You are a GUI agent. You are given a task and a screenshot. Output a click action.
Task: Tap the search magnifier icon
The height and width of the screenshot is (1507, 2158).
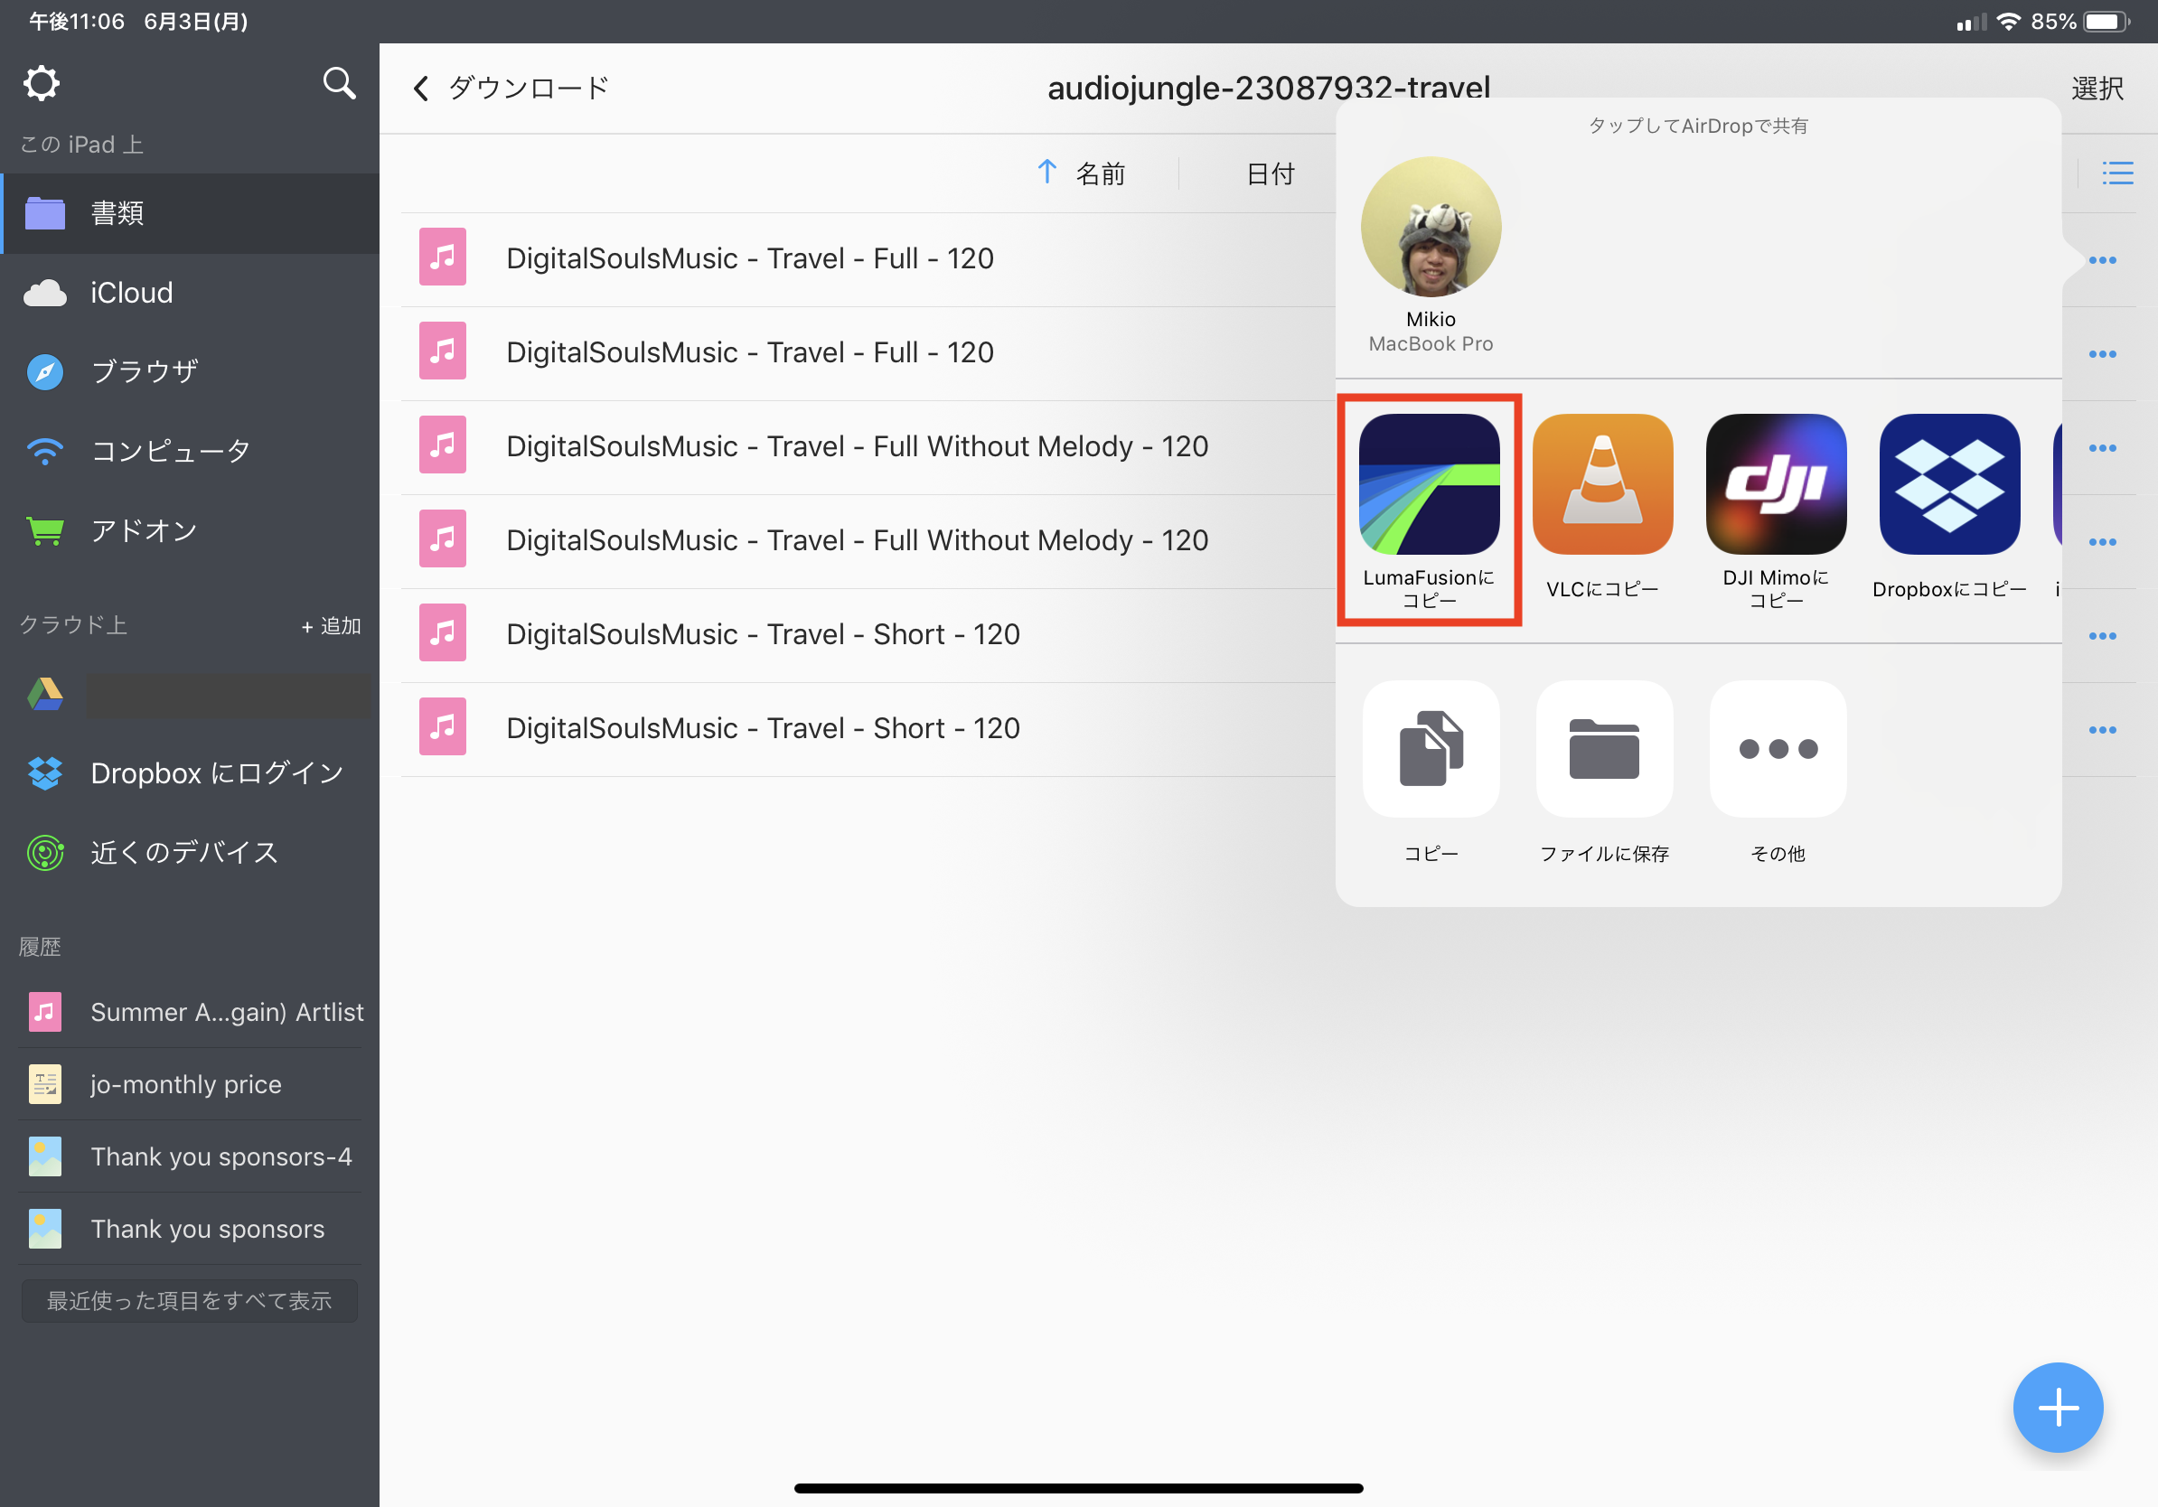pos(338,84)
